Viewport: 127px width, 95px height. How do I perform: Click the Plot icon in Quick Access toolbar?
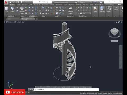pyautogui.click(x=21, y=2)
